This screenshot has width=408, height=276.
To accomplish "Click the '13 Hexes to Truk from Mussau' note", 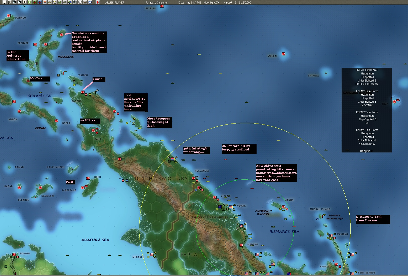I will click(373, 219).
